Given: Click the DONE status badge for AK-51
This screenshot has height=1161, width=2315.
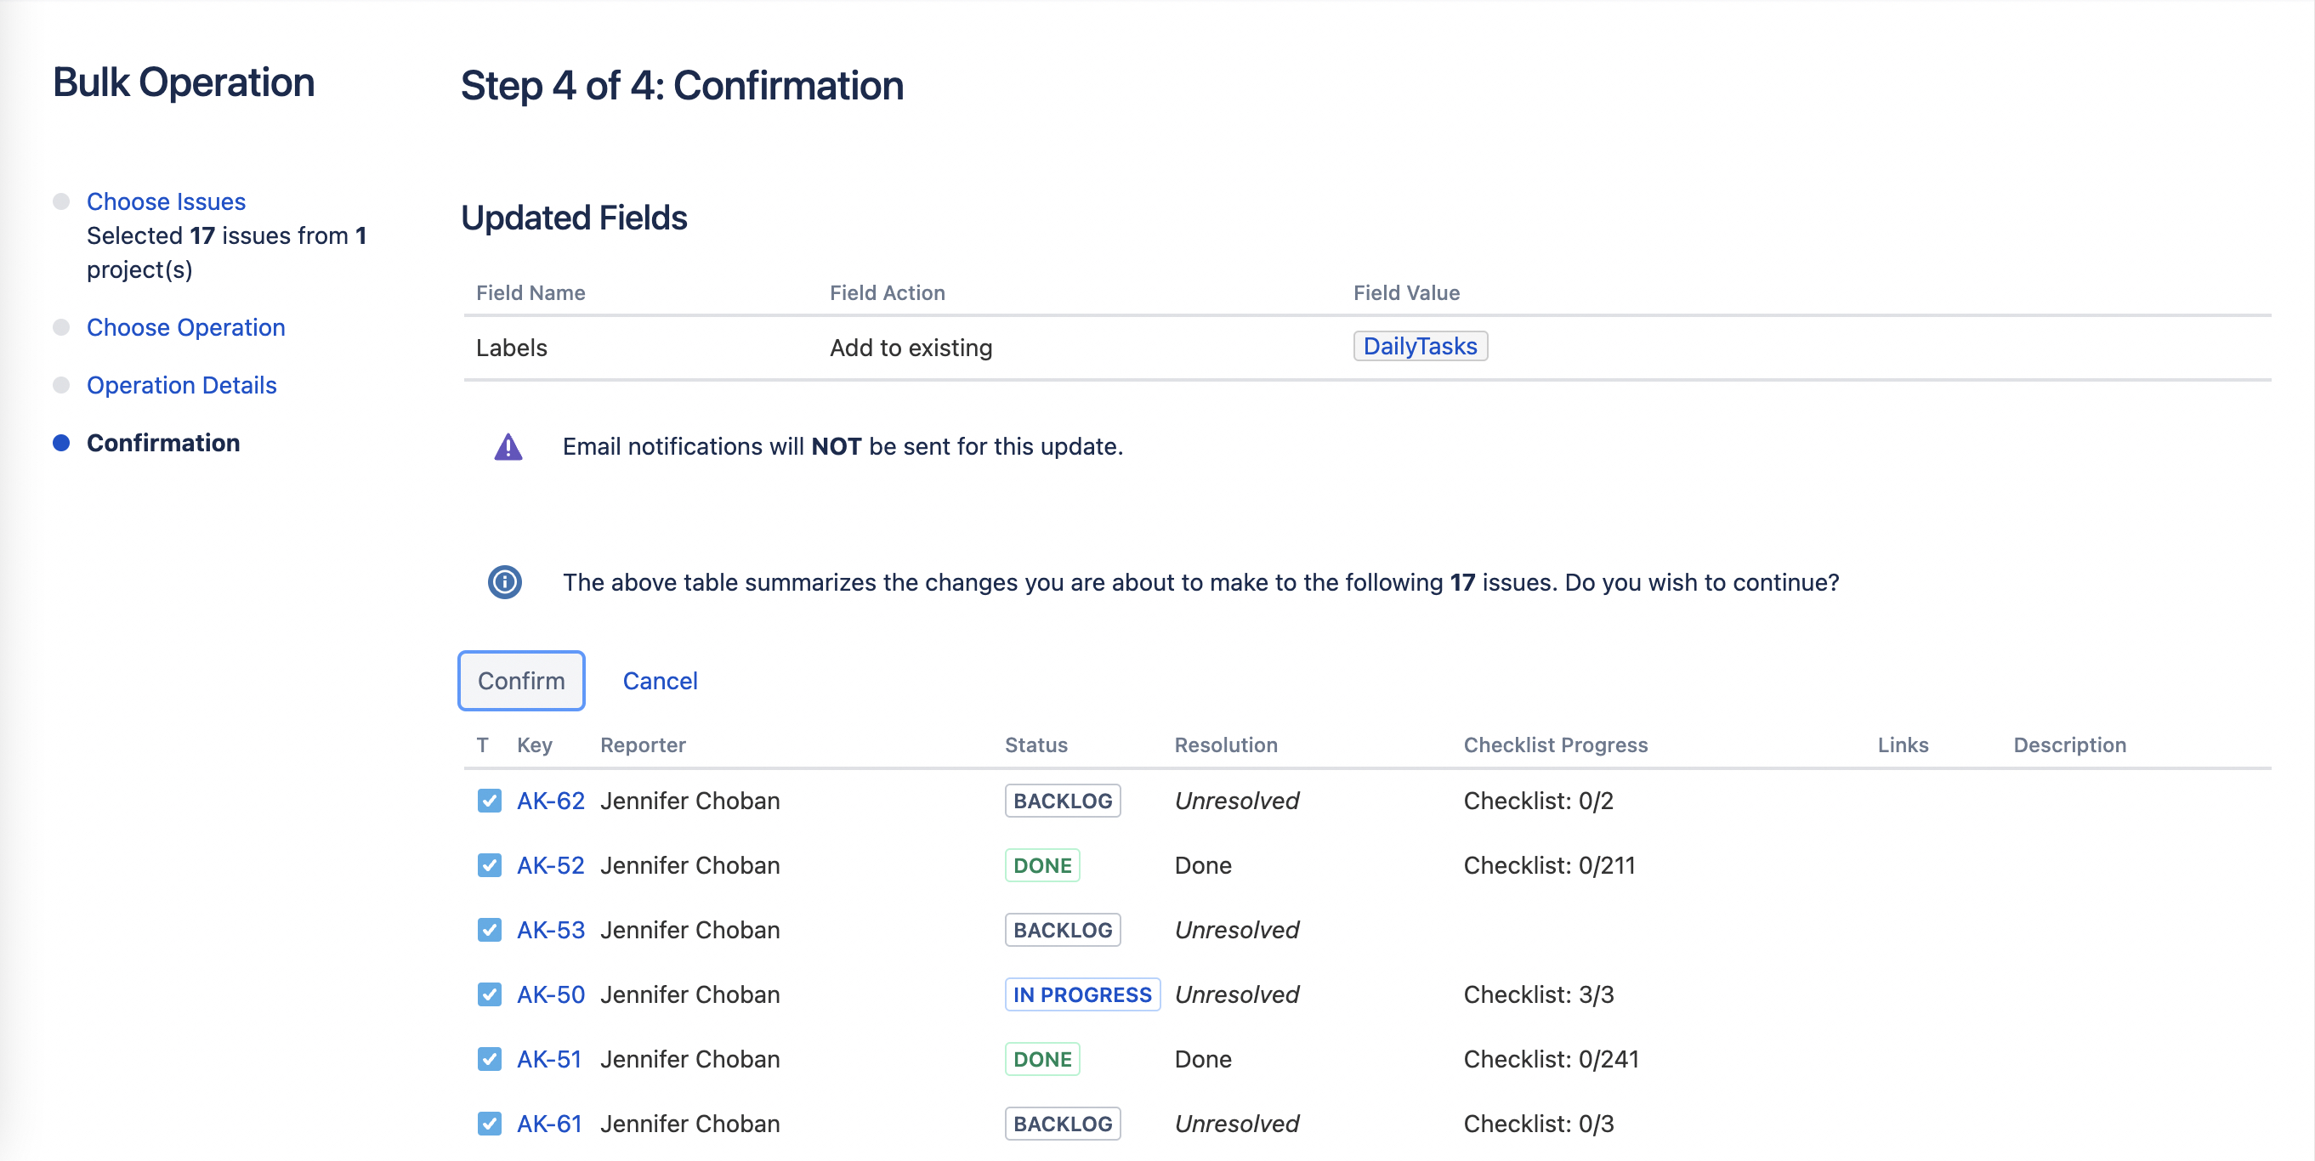Looking at the screenshot, I should (x=1041, y=1060).
